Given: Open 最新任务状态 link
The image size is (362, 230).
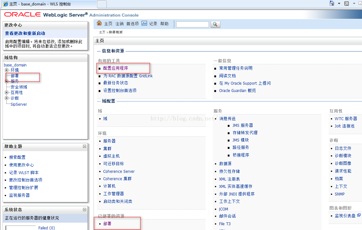Looking at the screenshot, I should (116, 83).
